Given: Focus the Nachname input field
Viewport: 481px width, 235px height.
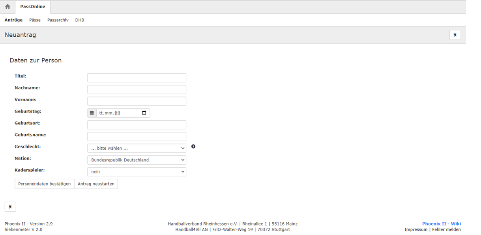Looking at the screenshot, I should (x=137, y=90).
